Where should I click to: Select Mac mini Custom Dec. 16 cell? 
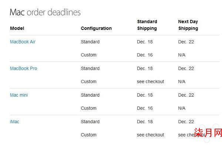tap(145, 108)
